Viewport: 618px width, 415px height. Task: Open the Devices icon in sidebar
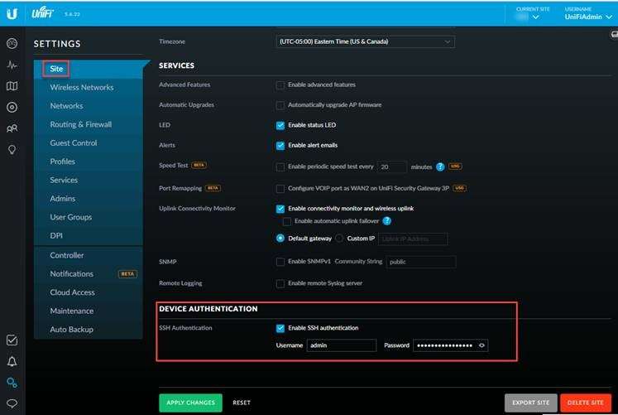point(12,107)
